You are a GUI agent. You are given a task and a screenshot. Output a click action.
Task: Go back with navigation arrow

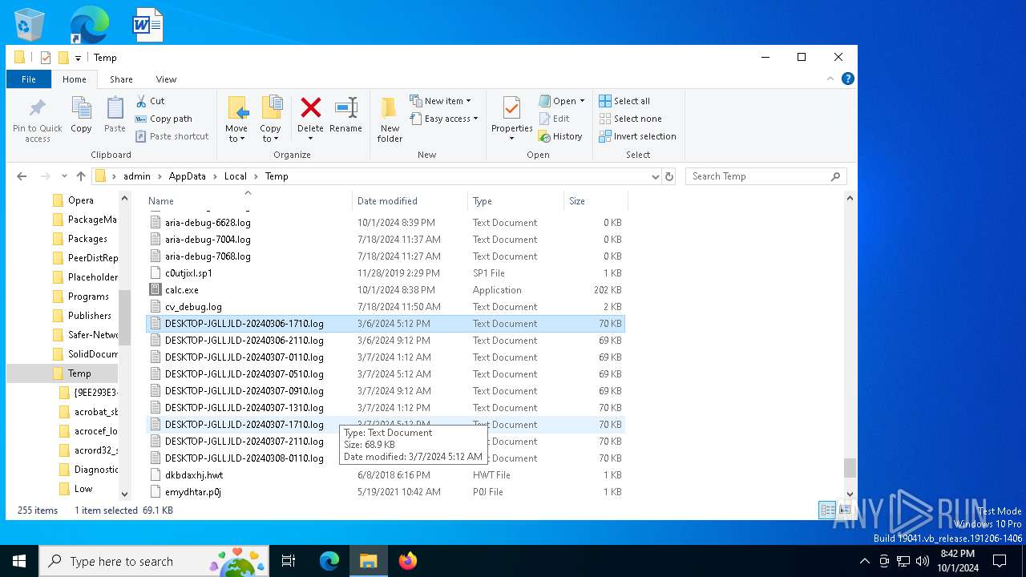(x=22, y=176)
